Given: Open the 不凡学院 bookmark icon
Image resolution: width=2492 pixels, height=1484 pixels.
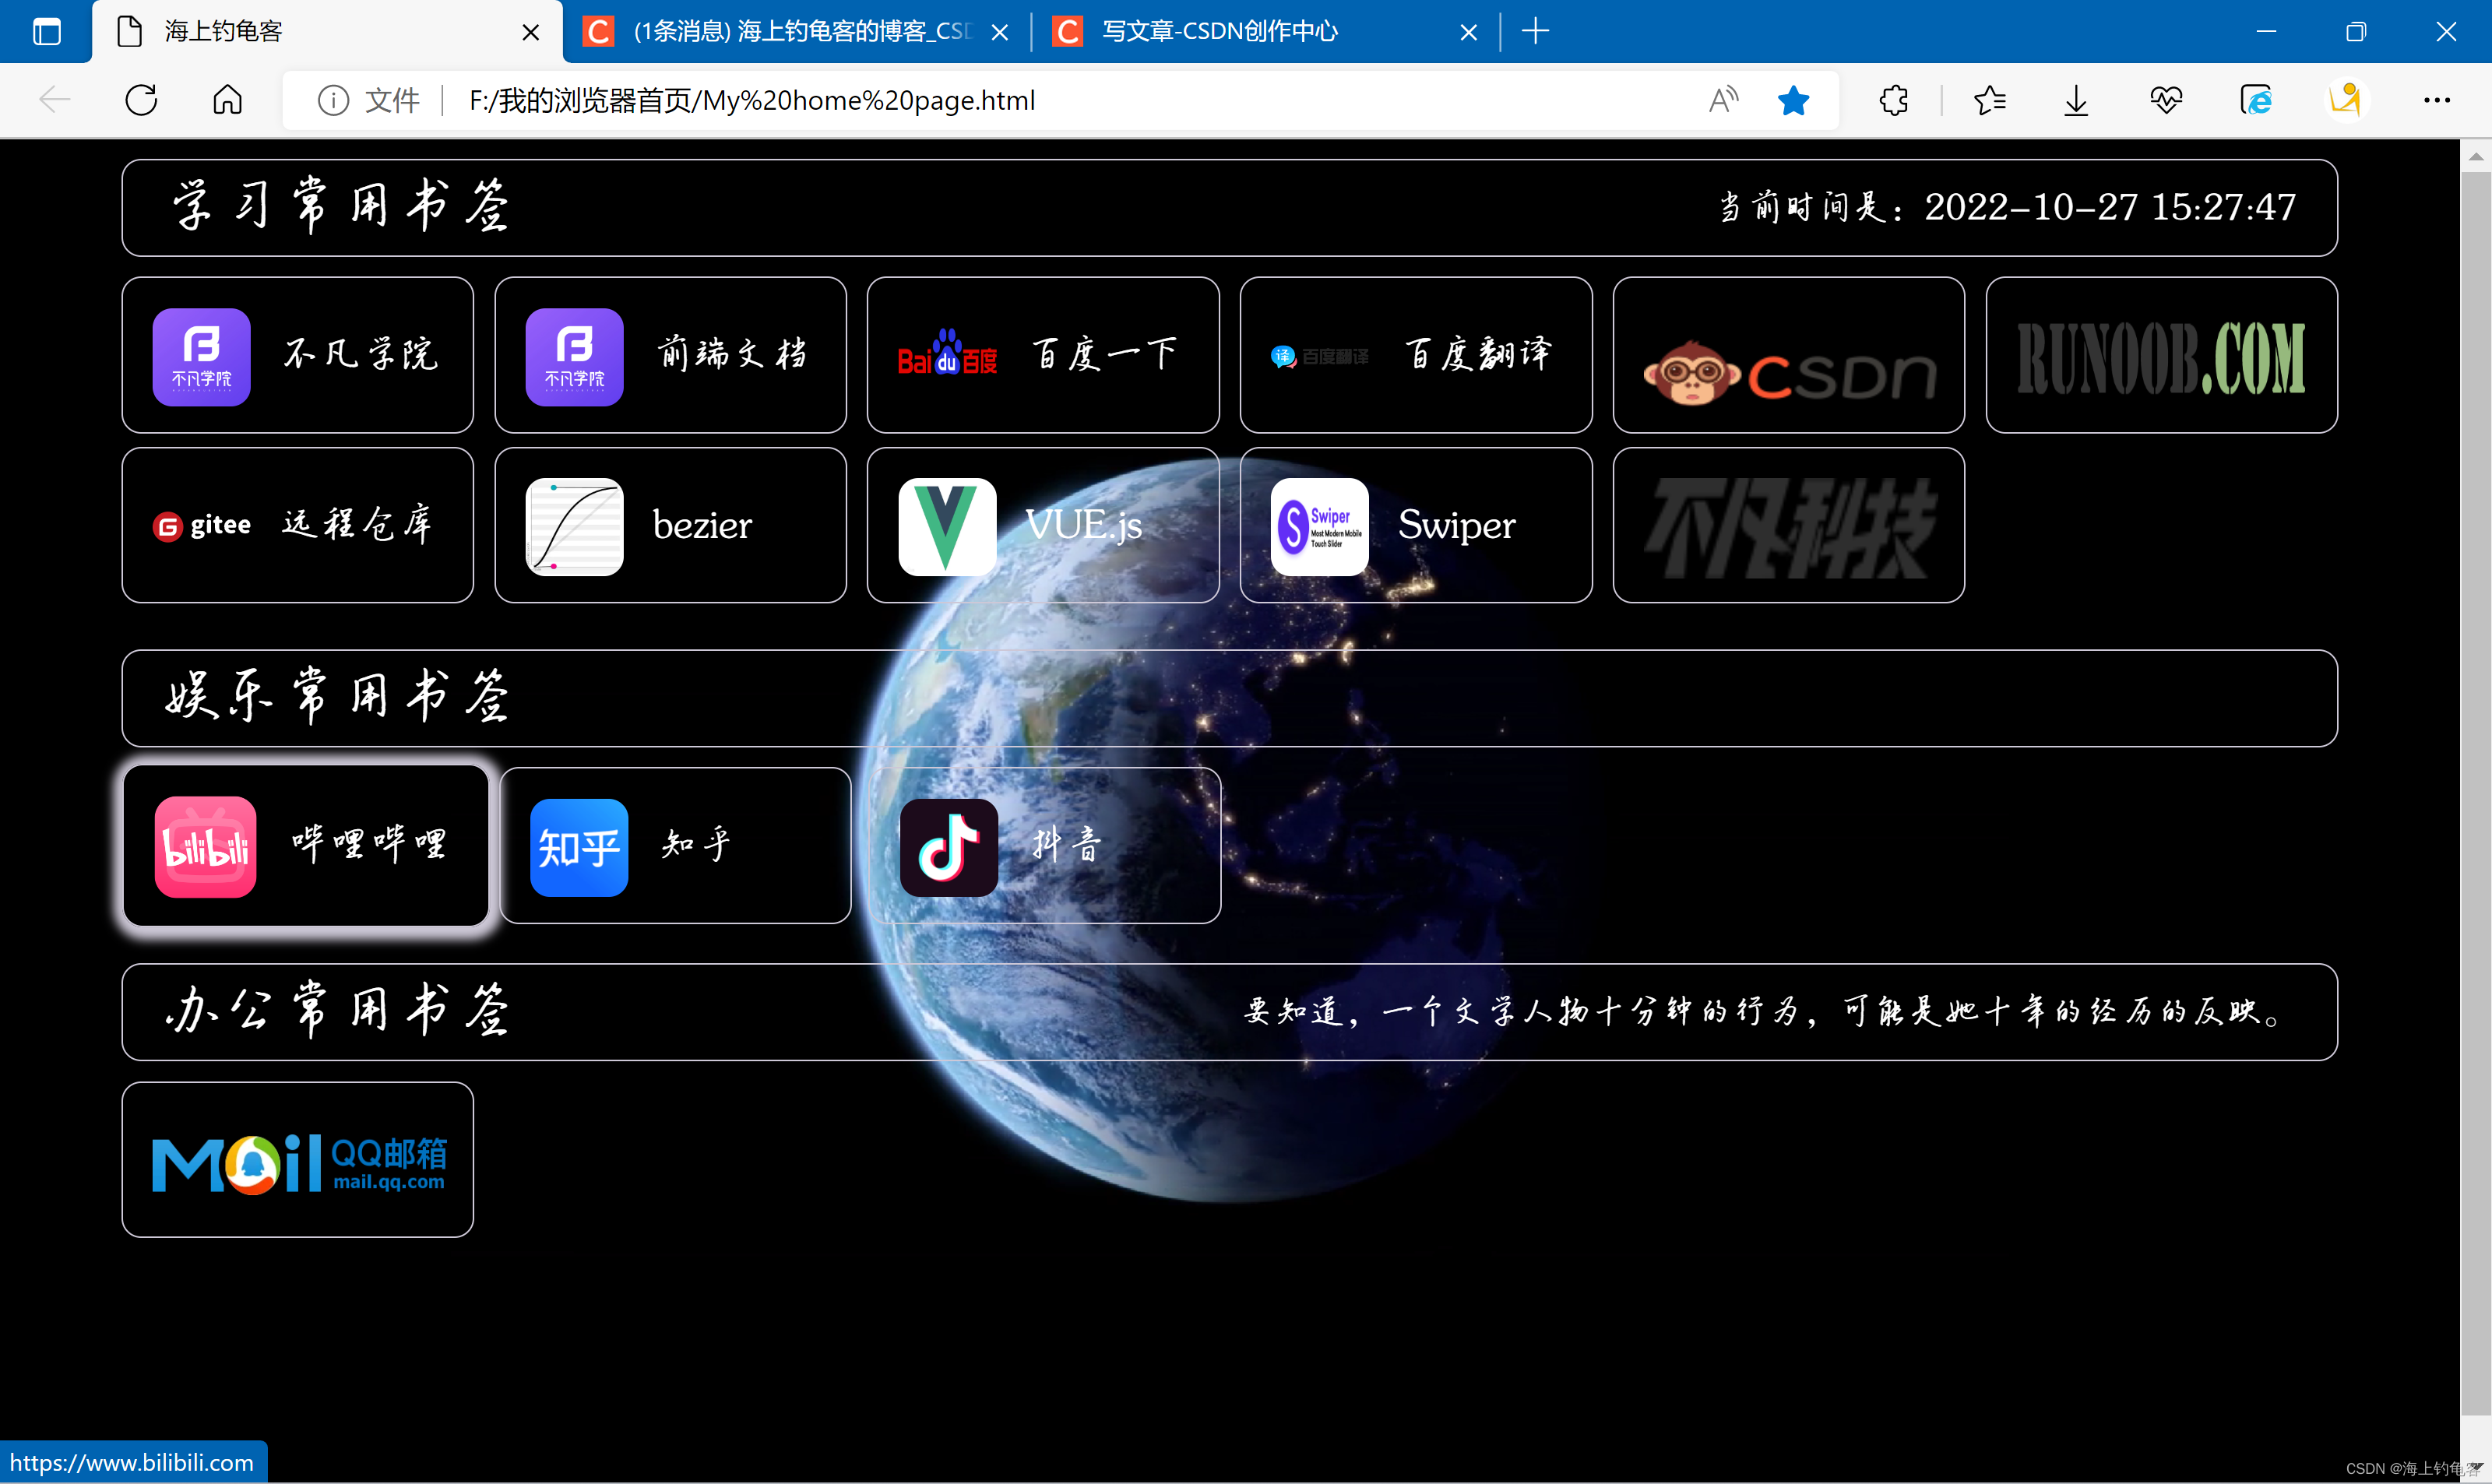Looking at the screenshot, I should click(x=201, y=357).
